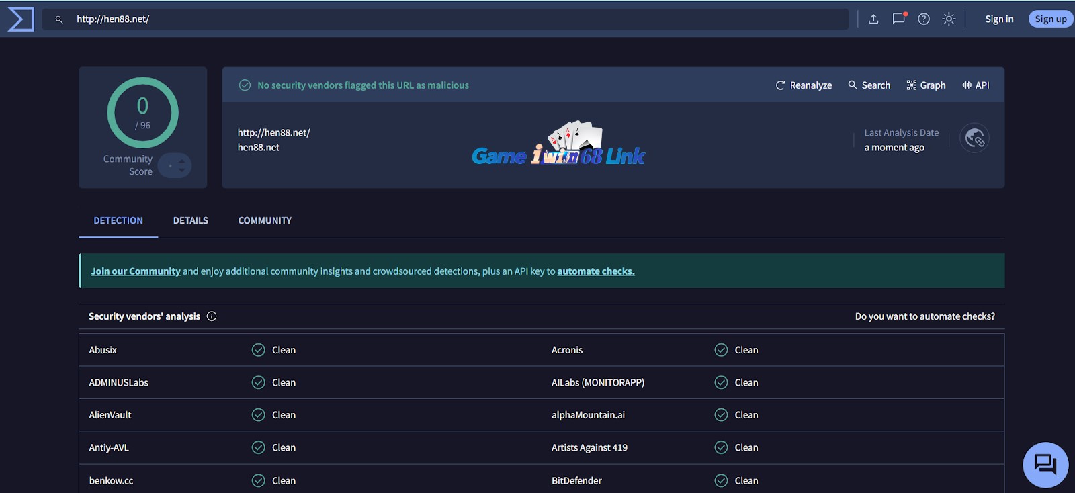Click the Reanalyze button
The width and height of the screenshot is (1075, 493).
[x=804, y=85]
